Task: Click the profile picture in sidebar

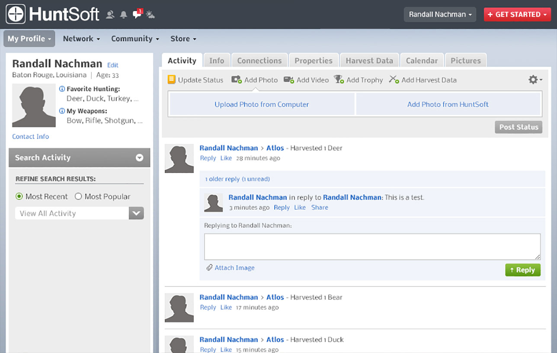Action: coord(34,105)
